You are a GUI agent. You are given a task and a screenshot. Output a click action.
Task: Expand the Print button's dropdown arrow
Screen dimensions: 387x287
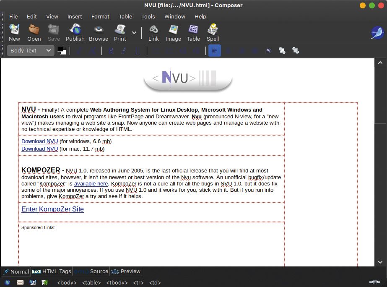tap(134, 32)
